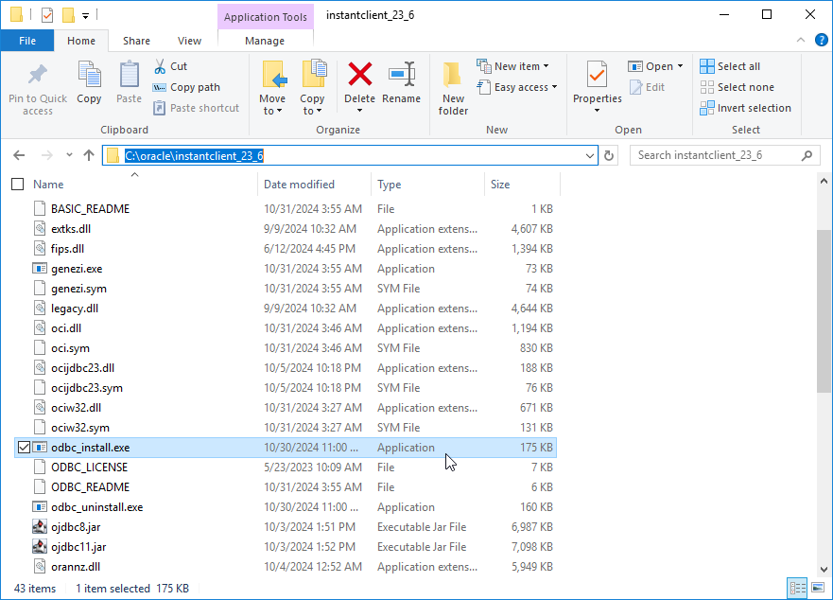Click the Select all button
Viewport: 833px width, 600px height.
[x=730, y=66]
